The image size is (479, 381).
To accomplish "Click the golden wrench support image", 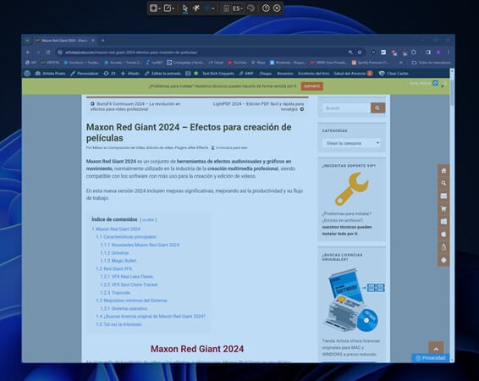I will point(351,189).
